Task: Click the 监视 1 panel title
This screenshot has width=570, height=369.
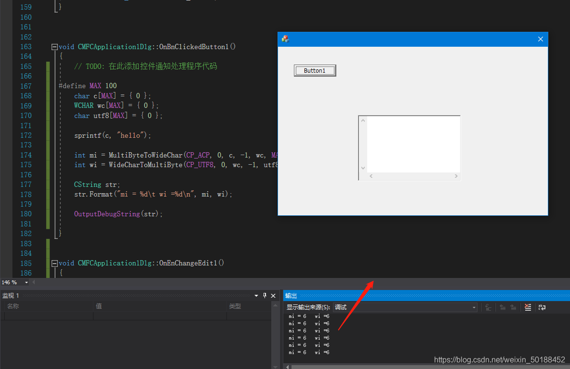Action: coord(11,296)
